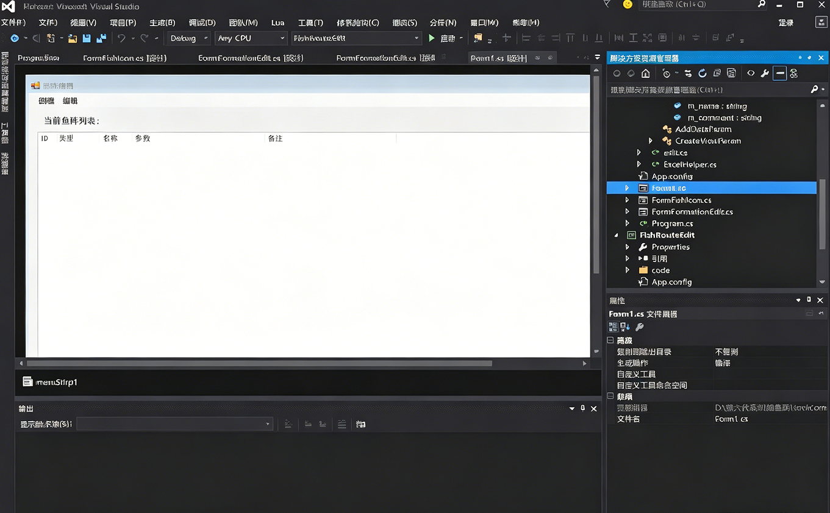Toggle auto-hide pin on the Output panel
The image size is (830, 513).
(x=582, y=408)
